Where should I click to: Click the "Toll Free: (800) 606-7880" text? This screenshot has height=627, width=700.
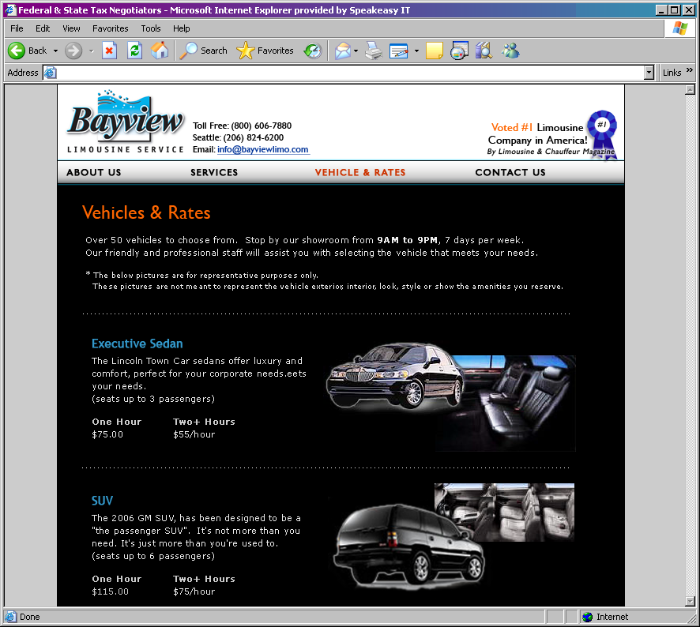coord(242,126)
